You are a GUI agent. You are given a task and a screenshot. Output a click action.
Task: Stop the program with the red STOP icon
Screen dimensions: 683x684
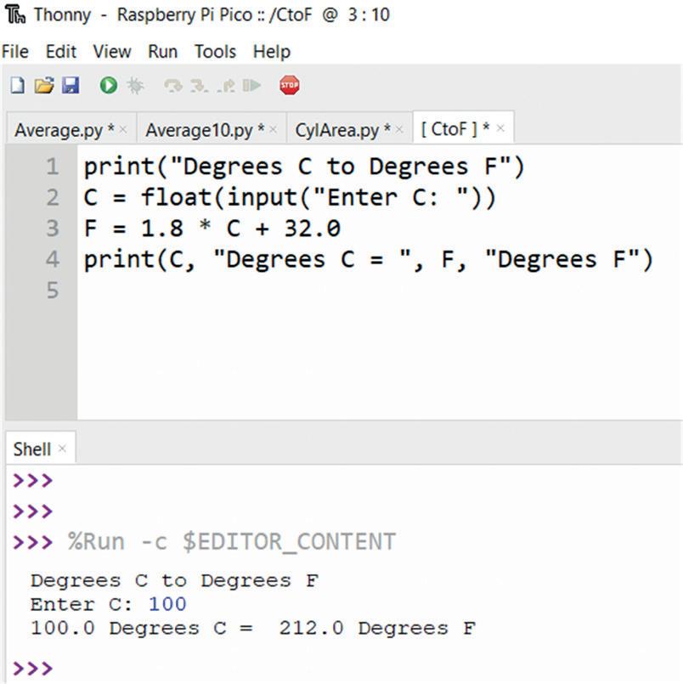290,85
